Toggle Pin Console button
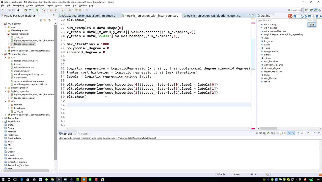322x182 pixels. 298,133
